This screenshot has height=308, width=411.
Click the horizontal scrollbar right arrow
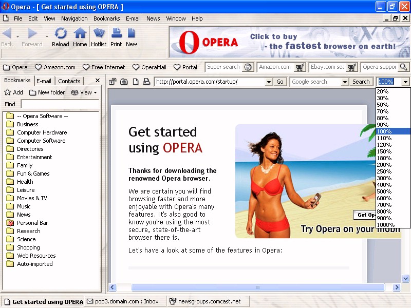[x=397, y=287]
